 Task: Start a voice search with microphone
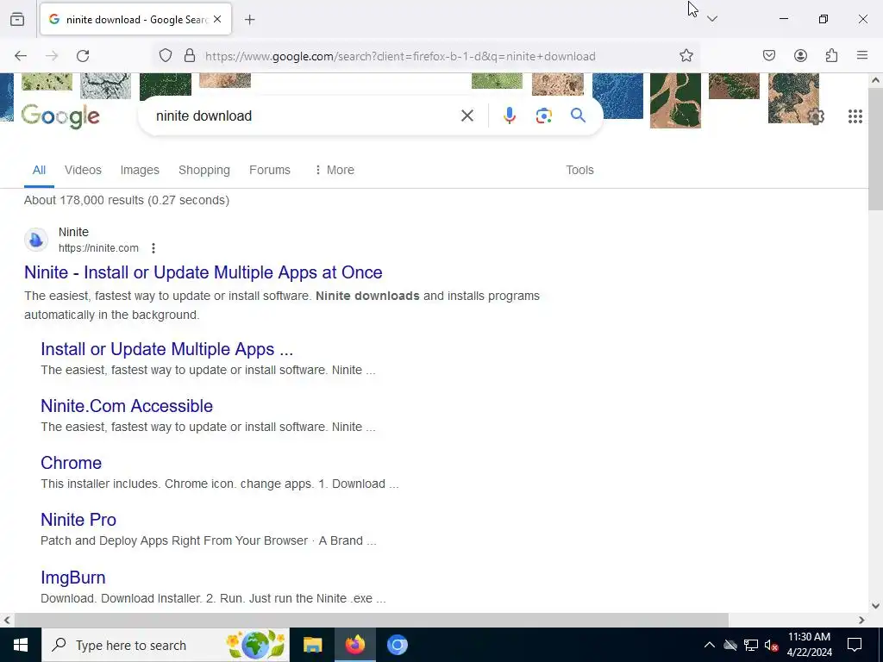[509, 116]
